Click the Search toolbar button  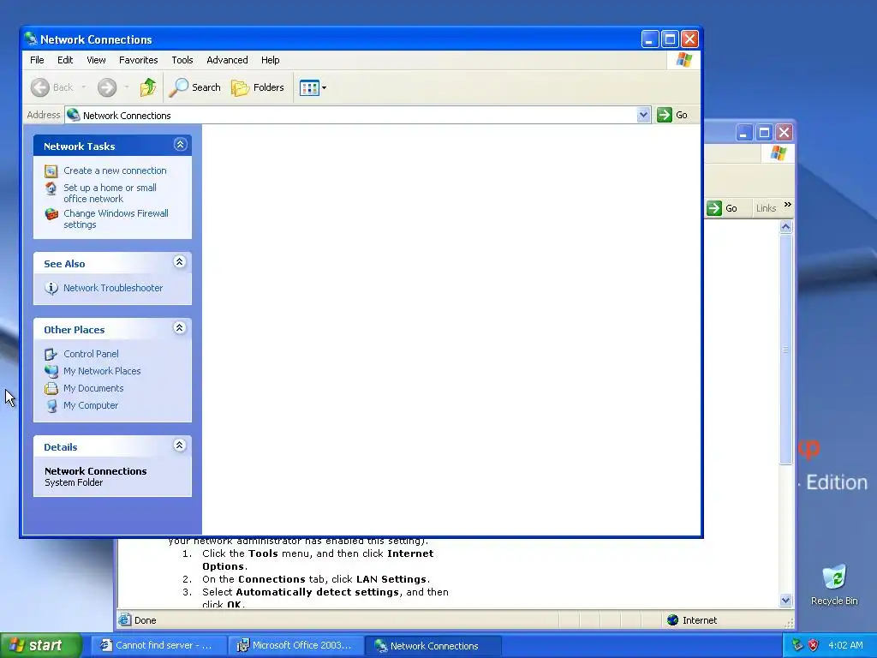pos(195,87)
